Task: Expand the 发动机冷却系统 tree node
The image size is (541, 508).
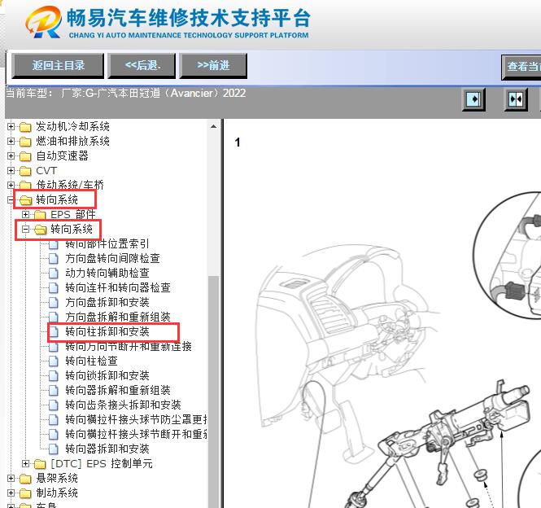Action: [x=11, y=126]
